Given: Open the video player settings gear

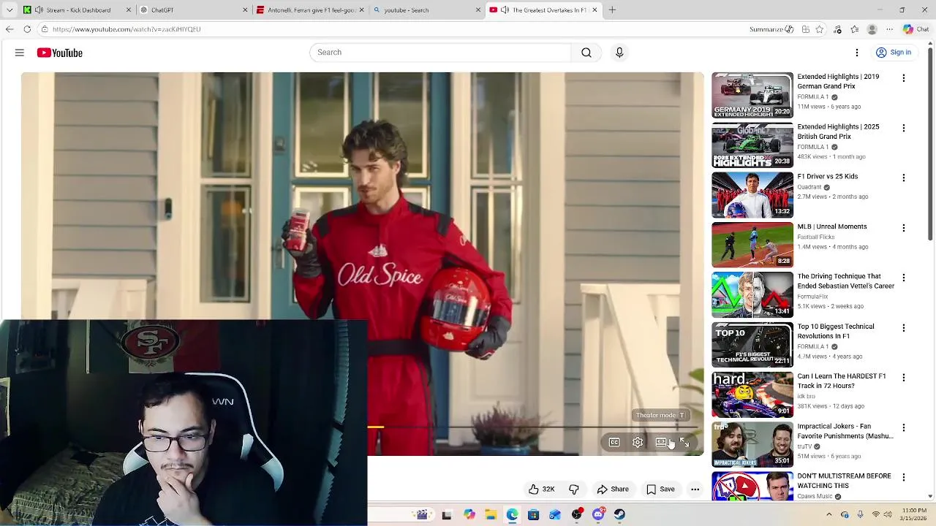Looking at the screenshot, I should pyautogui.click(x=638, y=443).
